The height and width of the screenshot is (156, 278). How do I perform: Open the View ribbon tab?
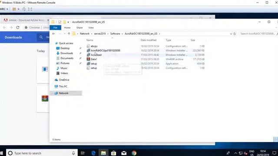(91, 28)
